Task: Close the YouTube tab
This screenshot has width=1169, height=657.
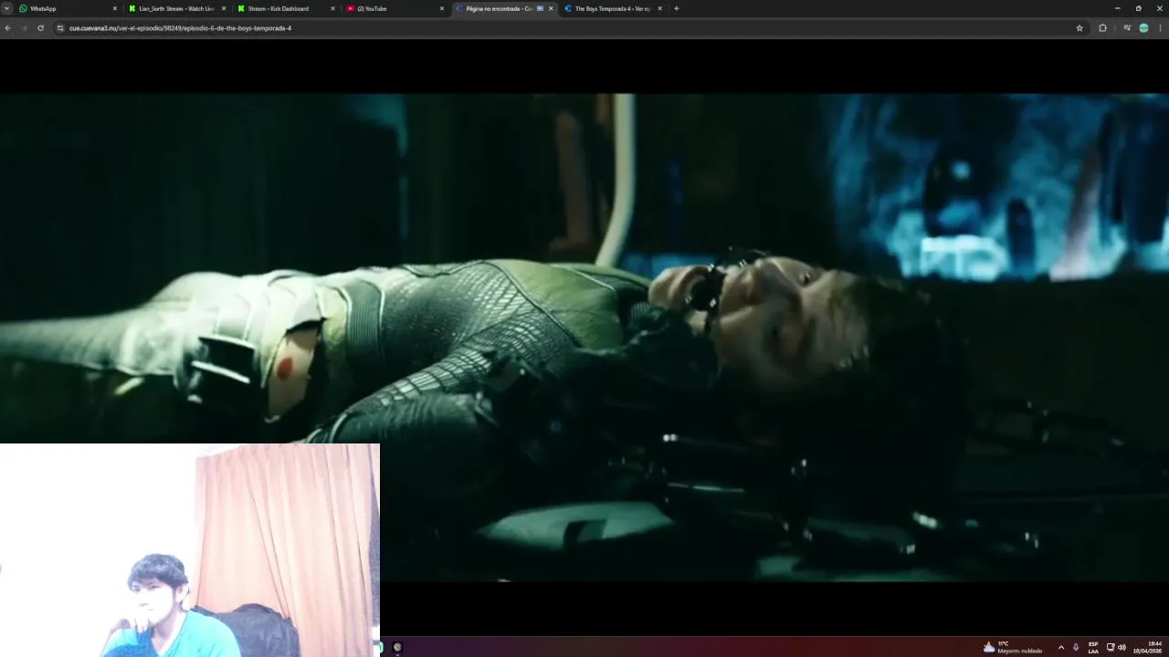Action: coord(442,8)
